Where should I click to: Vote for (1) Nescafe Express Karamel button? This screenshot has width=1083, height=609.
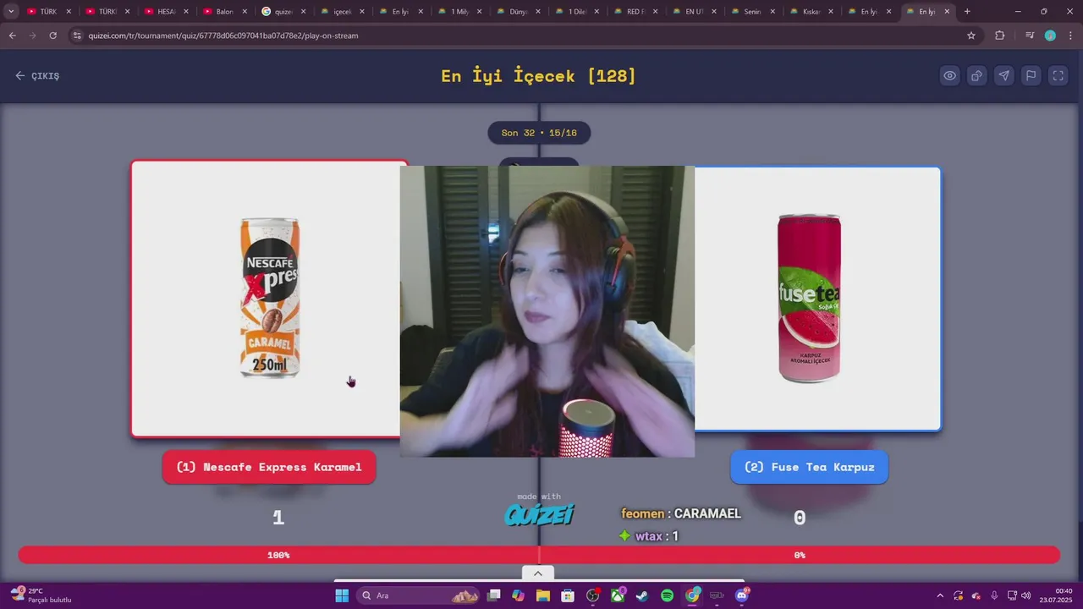269,467
